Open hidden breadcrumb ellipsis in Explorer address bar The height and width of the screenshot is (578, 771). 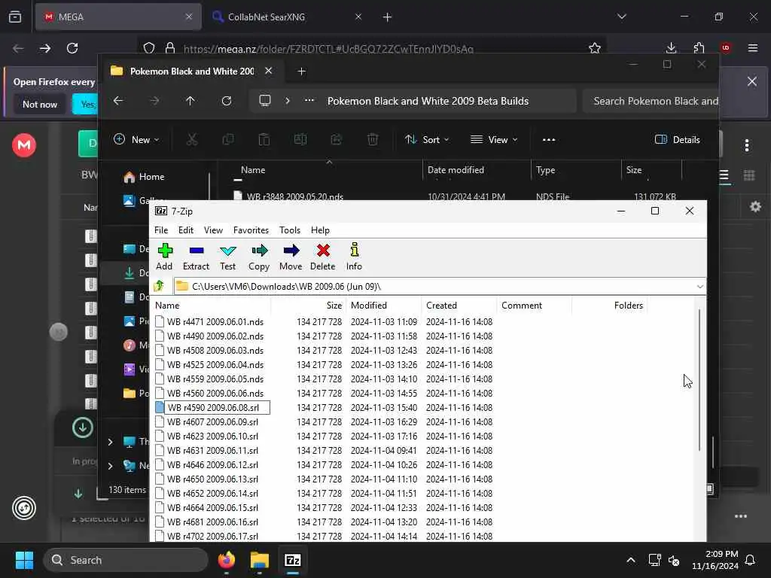[x=309, y=101]
